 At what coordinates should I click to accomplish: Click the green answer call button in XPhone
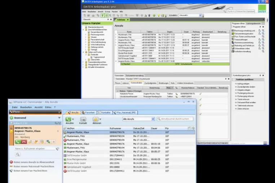pyautogui.click(x=18, y=142)
